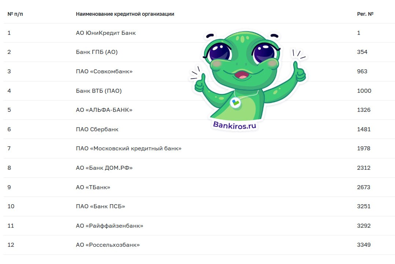Image resolution: width=395 pixels, height=264 pixels.
Task: Select ПАО «Совкомбанк» in the list
Action: [104, 71]
